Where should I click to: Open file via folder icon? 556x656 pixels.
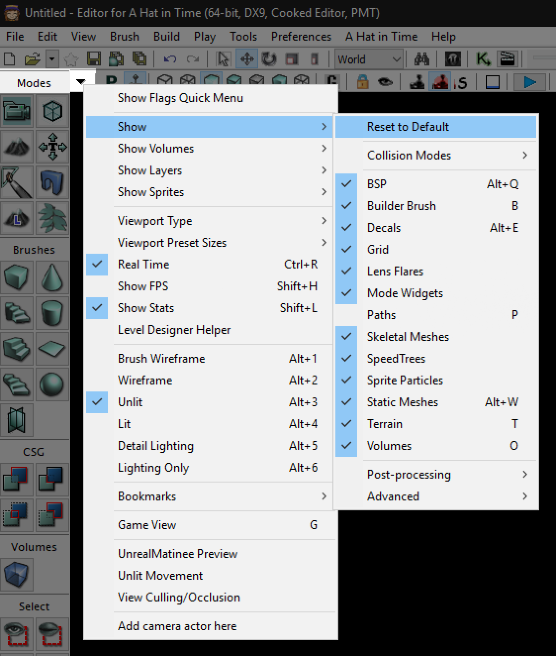pos(32,59)
